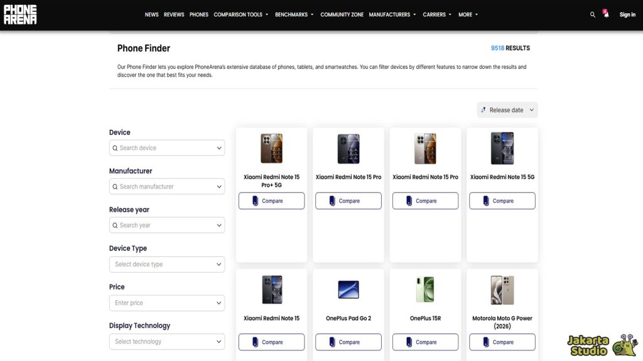This screenshot has width=643, height=361.
Task: Click the Sign in link
Action: pyautogui.click(x=627, y=14)
